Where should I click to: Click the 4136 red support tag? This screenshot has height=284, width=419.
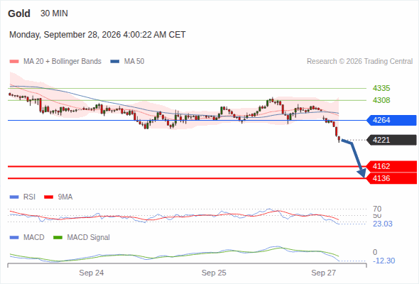pos(391,178)
